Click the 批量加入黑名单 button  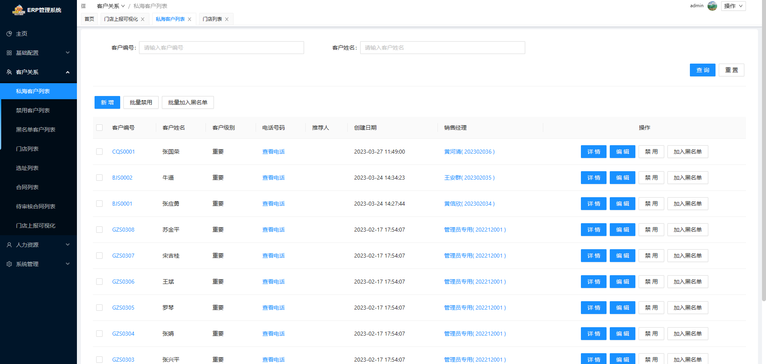pyautogui.click(x=188, y=102)
